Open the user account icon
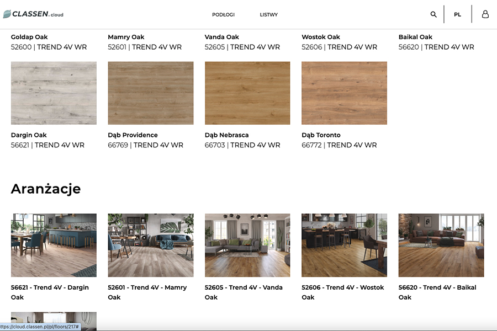The image size is (497, 331). 485,14
